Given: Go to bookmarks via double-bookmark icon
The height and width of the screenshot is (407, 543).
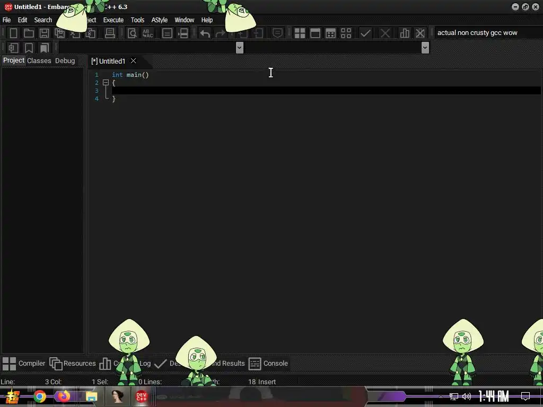Looking at the screenshot, I should coord(45,48).
